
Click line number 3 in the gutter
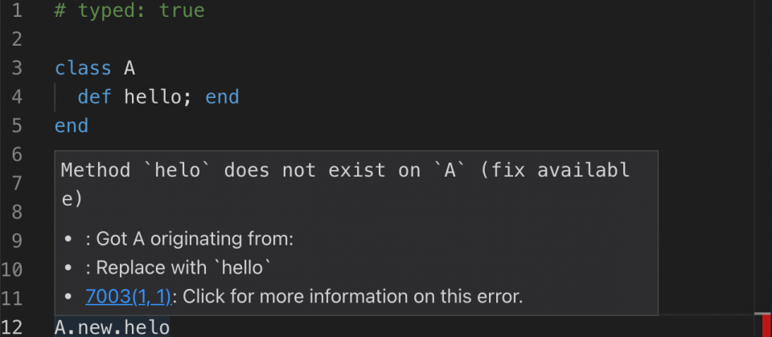click(16, 67)
